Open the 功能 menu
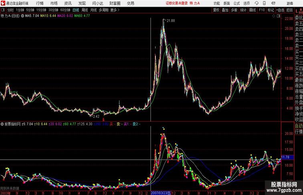The height and width of the screenshot is (195, 303). click(216, 3)
